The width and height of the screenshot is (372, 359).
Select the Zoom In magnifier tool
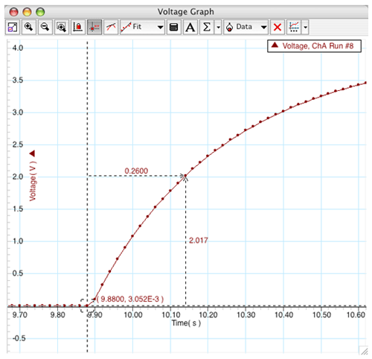29,27
